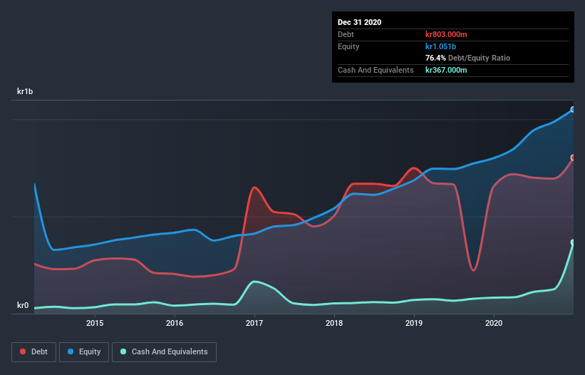Click the teal Cash legend dot
This screenshot has width=585, height=375.
[123, 351]
